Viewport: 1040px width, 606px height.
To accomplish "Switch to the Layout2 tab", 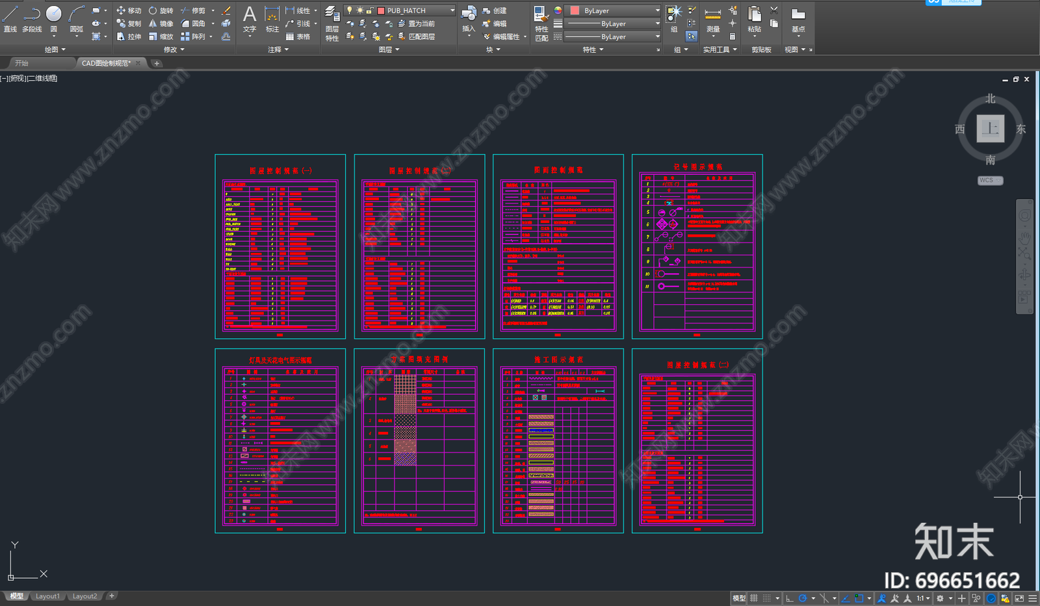I will tap(84, 596).
